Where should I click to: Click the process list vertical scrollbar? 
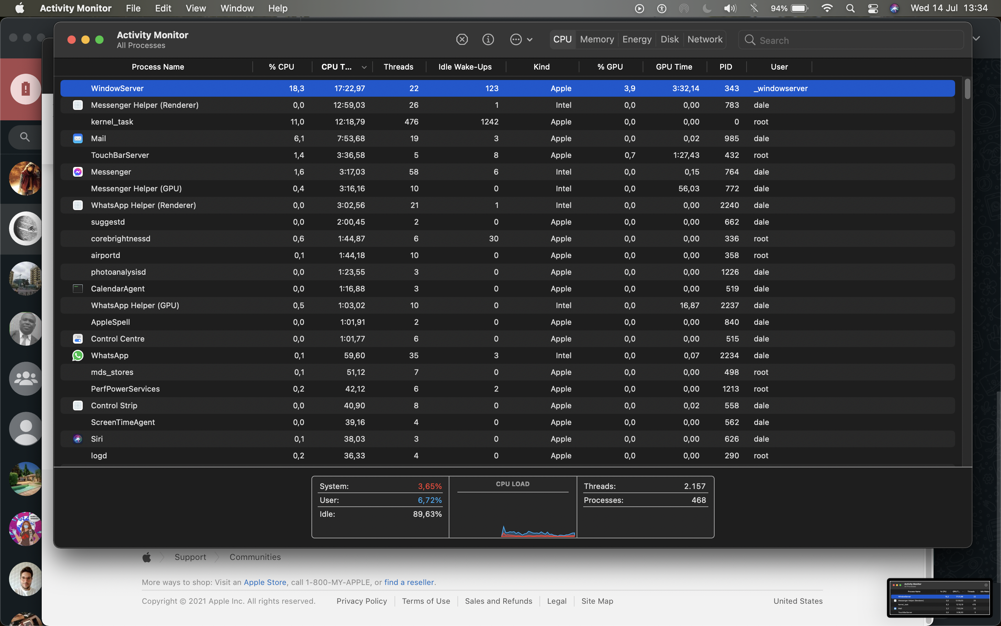click(x=967, y=89)
